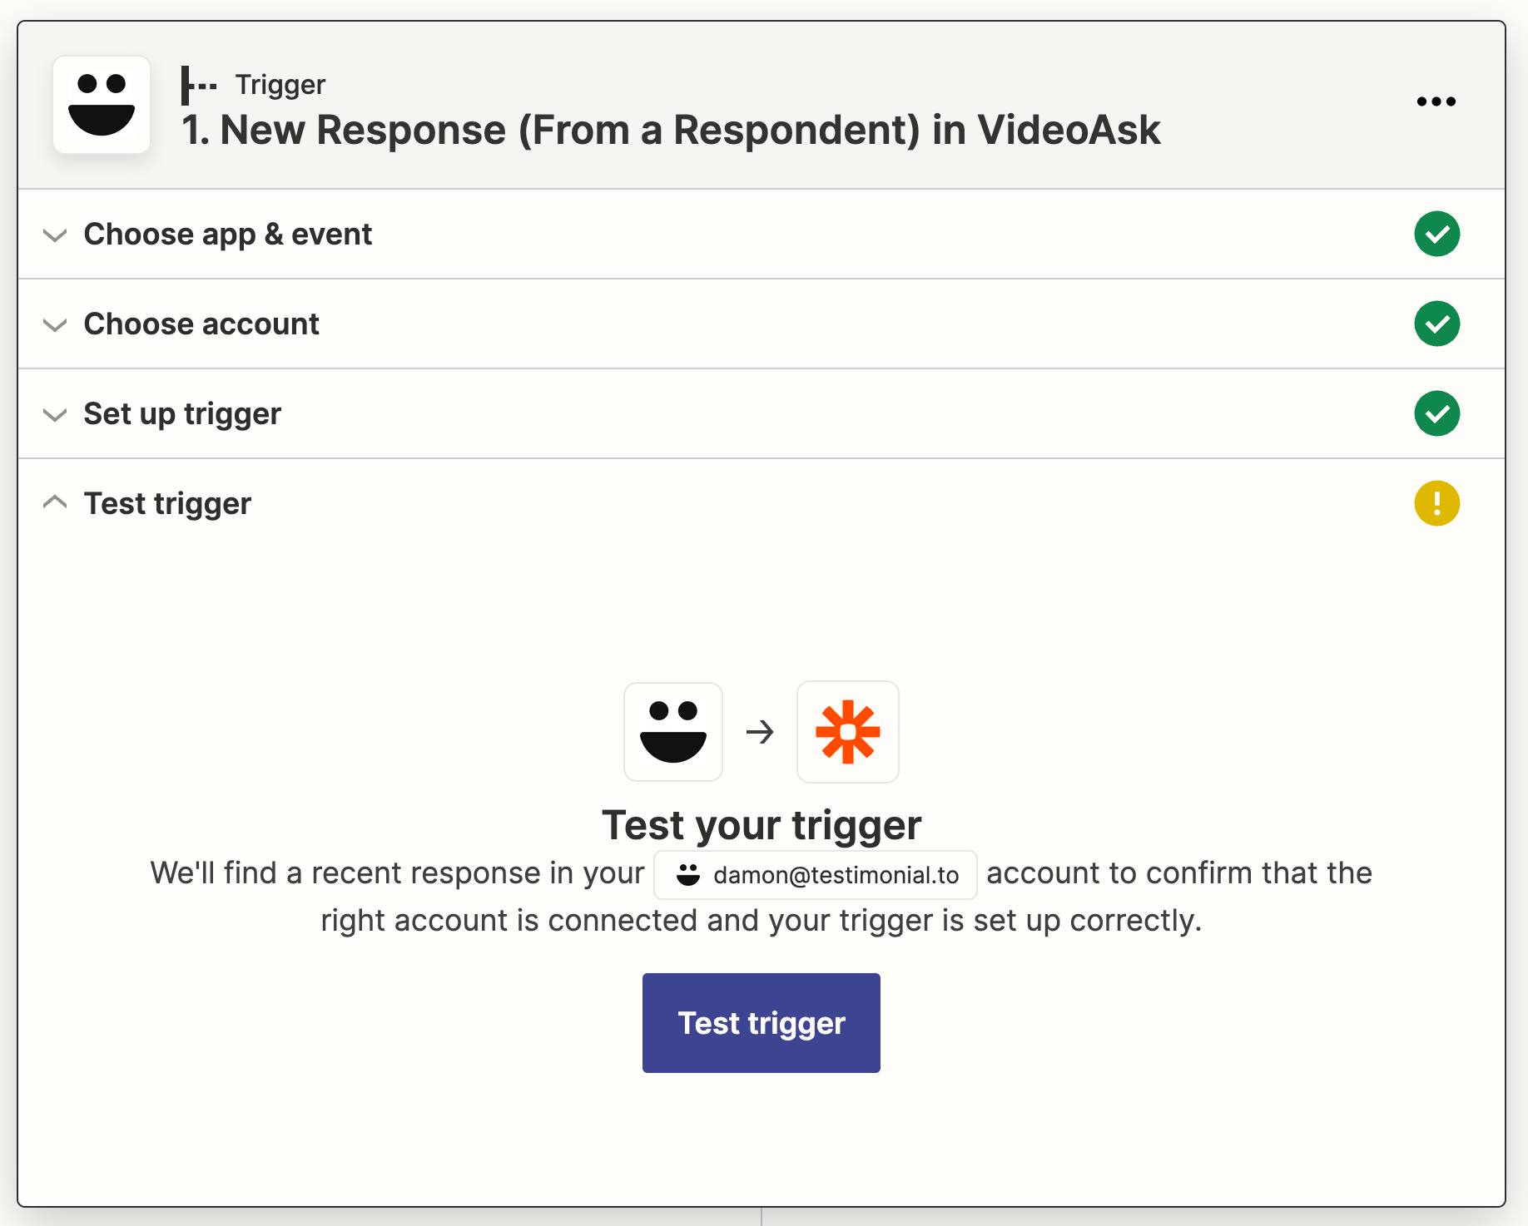The image size is (1528, 1226).
Task: Click the step title New Response in VideoAsk
Action: click(x=671, y=131)
